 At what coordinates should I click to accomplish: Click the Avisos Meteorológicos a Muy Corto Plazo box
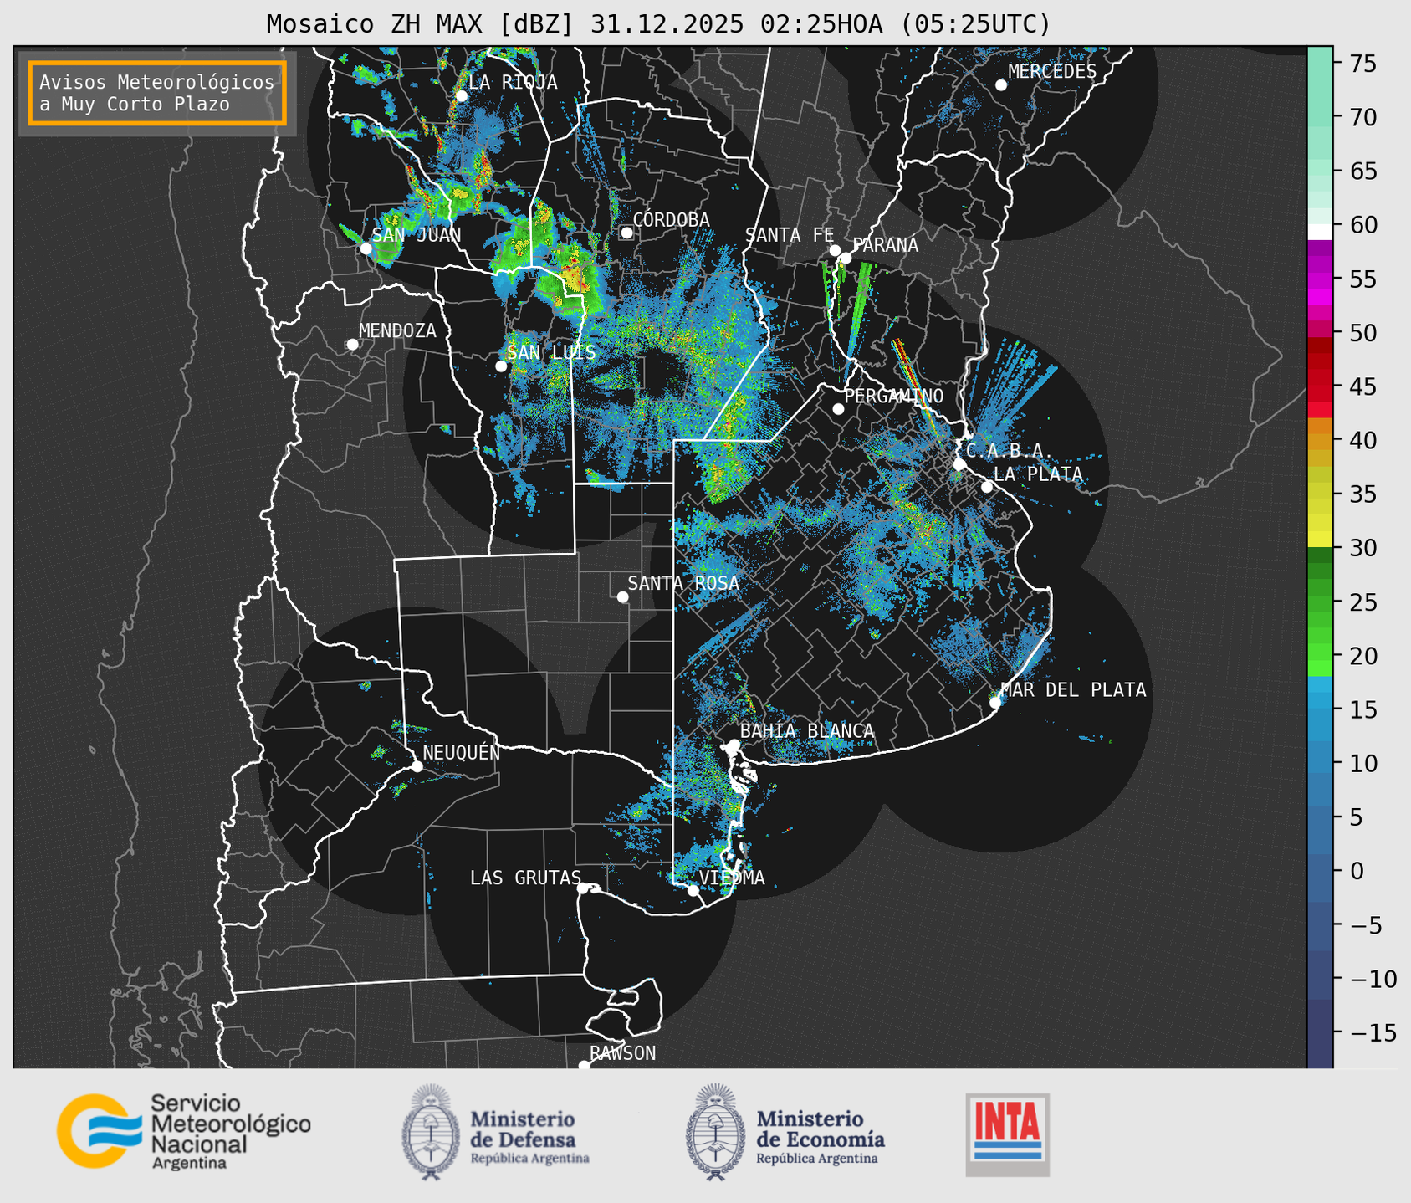pos(157,93)
